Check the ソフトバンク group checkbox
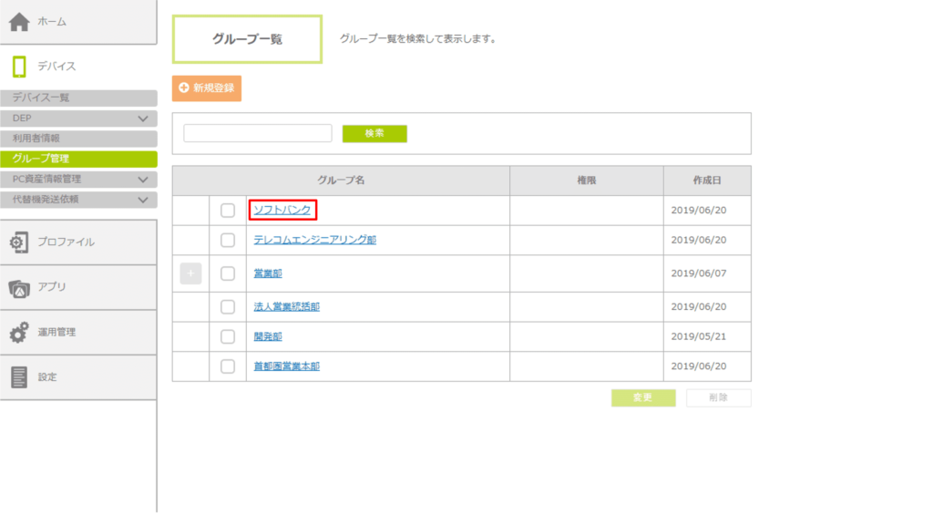The width and height of the screenshot is (933, 515). click(x=228, y=211)
